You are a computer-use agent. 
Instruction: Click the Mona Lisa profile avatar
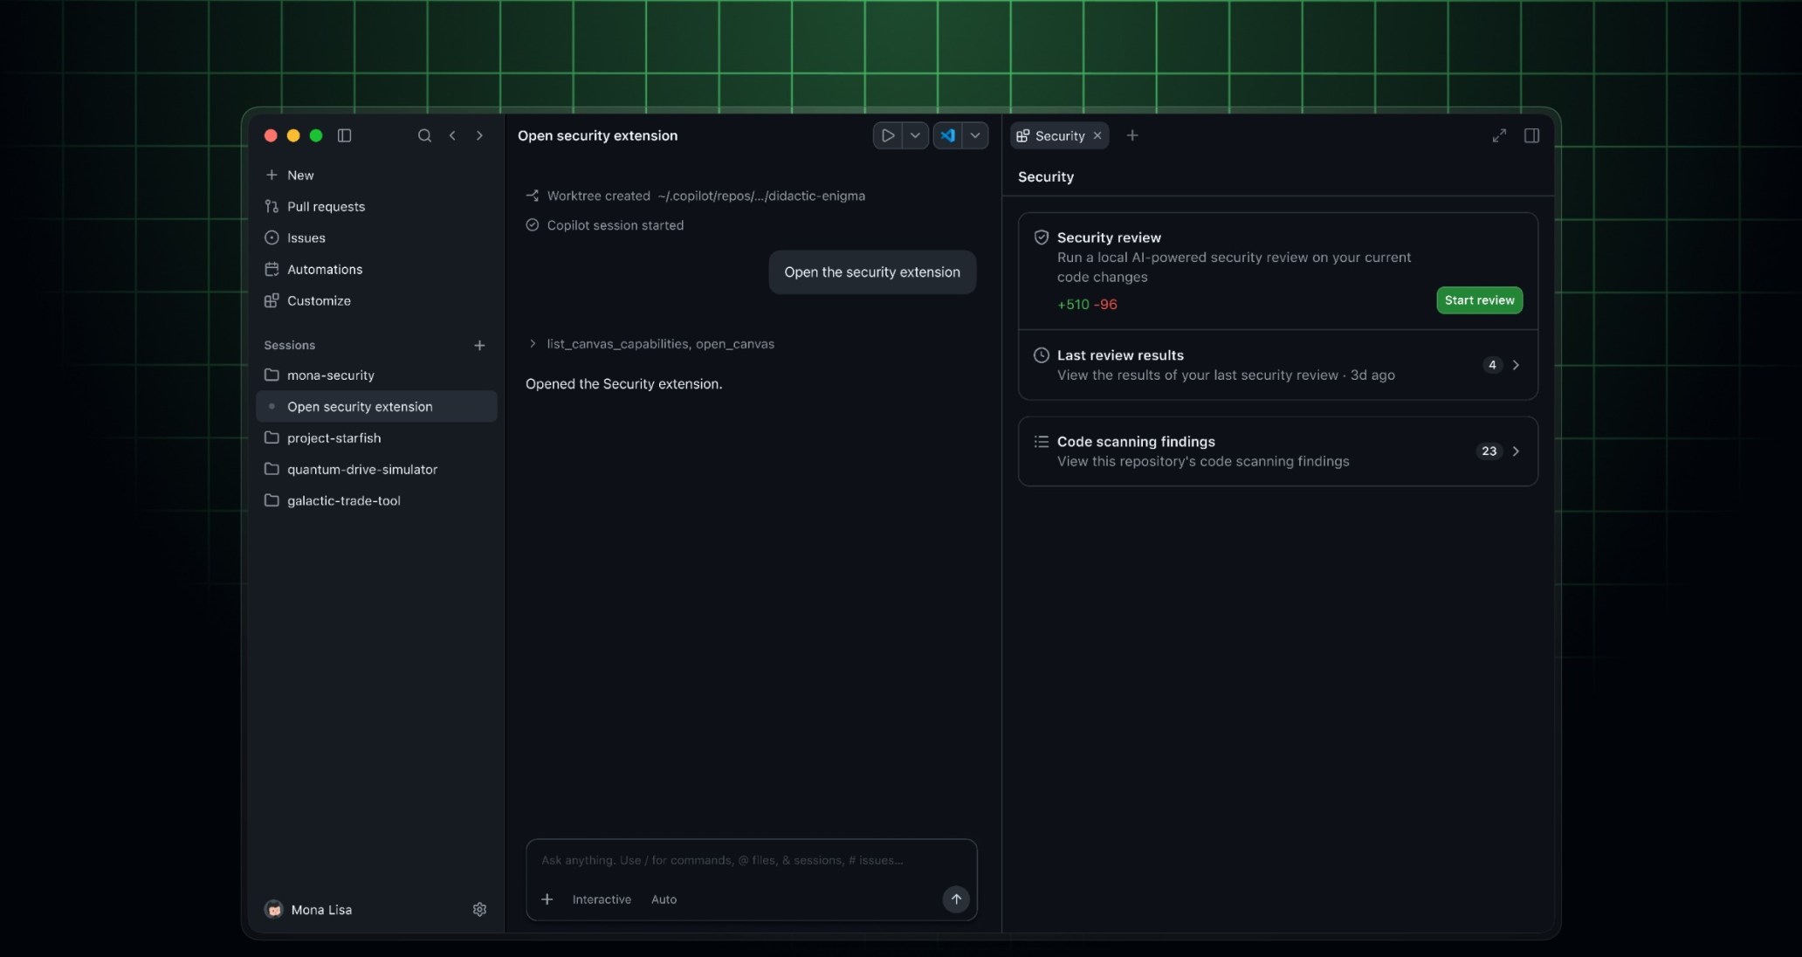[273, 909]
